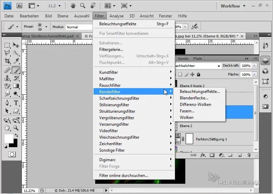Select the Eraser tool
The height and width of the screenshot is (194, 273).
7,86
